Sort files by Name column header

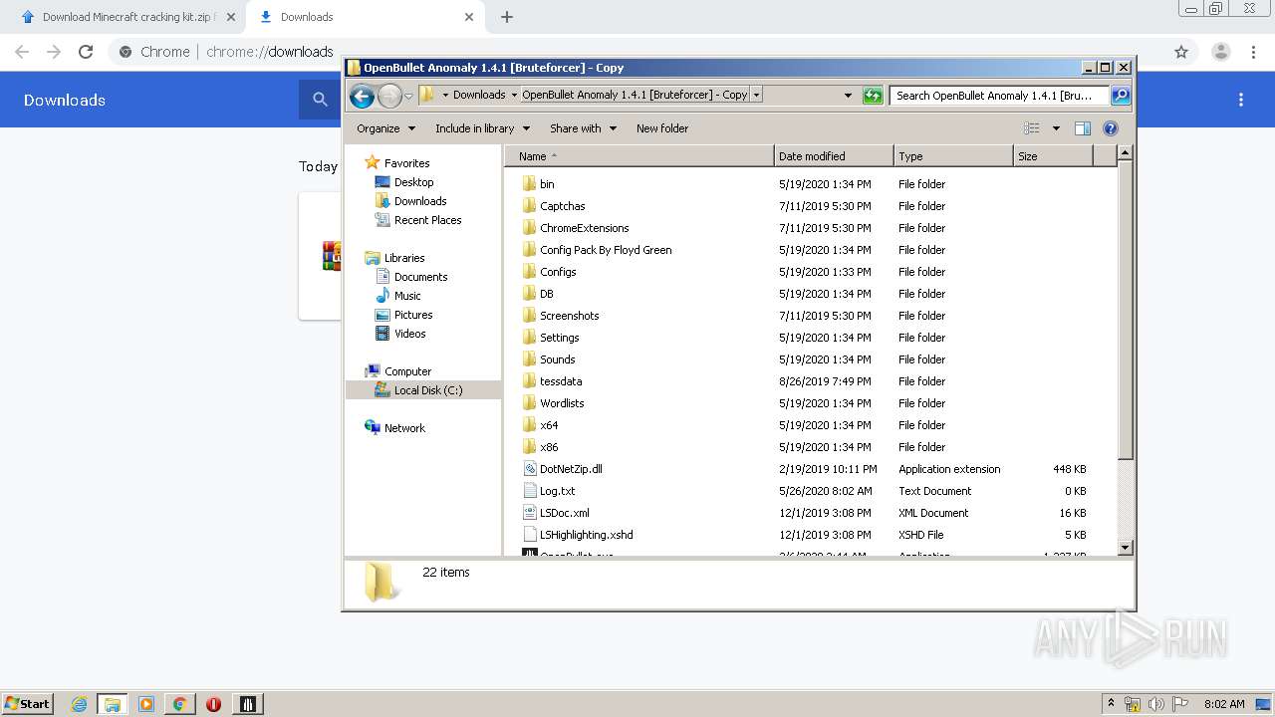[x=639, y=156]
